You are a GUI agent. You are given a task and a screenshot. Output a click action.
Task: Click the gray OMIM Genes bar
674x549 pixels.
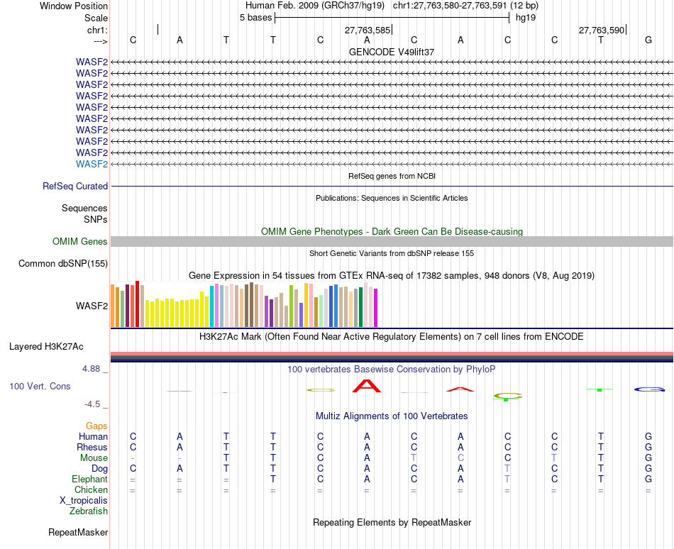point(392,241)
